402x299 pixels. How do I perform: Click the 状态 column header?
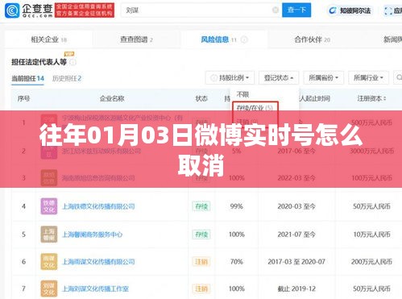[201, 98]
